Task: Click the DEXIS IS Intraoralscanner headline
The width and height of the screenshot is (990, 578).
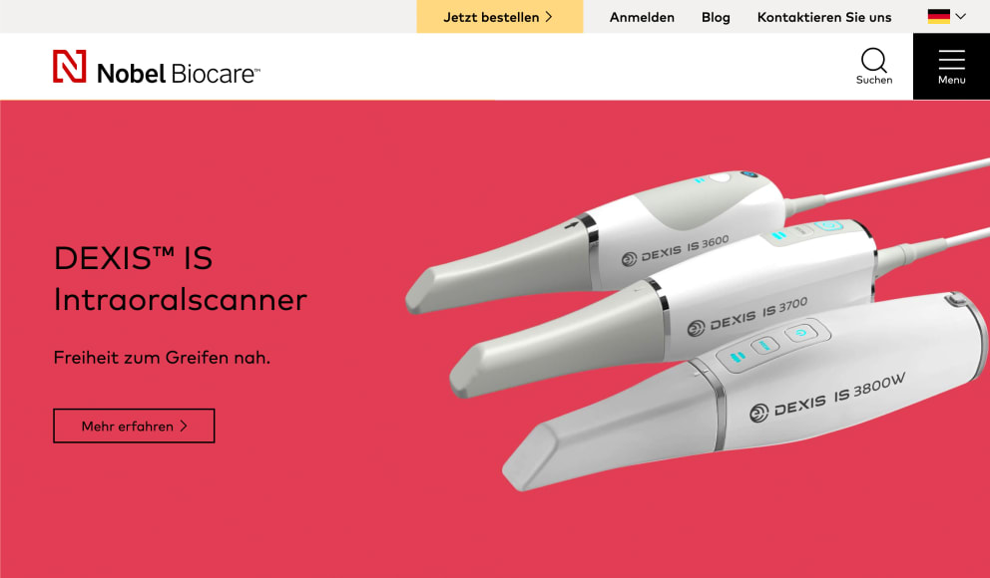Action: click(x=180, y=279)
